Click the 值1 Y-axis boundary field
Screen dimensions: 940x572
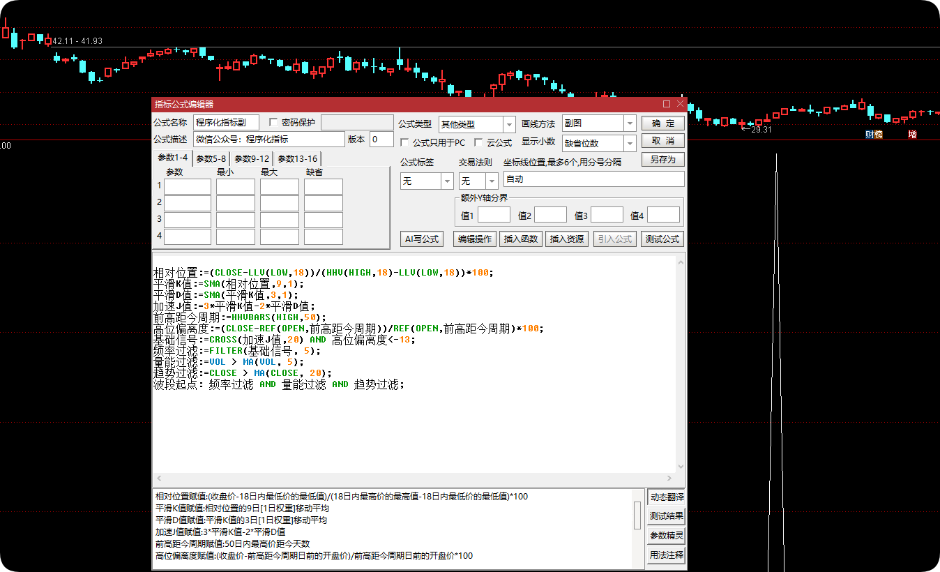[x=494, y=215]
